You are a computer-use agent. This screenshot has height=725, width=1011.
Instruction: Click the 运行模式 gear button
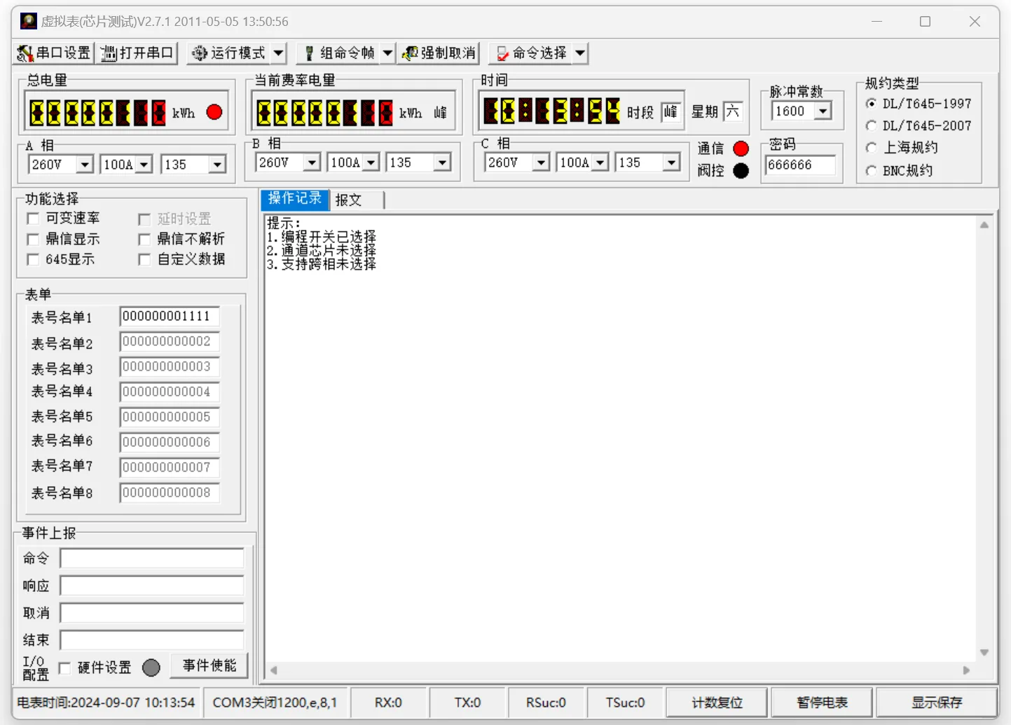(x=228, y=53)
